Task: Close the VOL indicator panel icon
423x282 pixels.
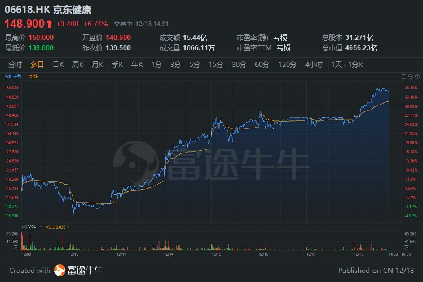Action: click(x=24, y=227)
